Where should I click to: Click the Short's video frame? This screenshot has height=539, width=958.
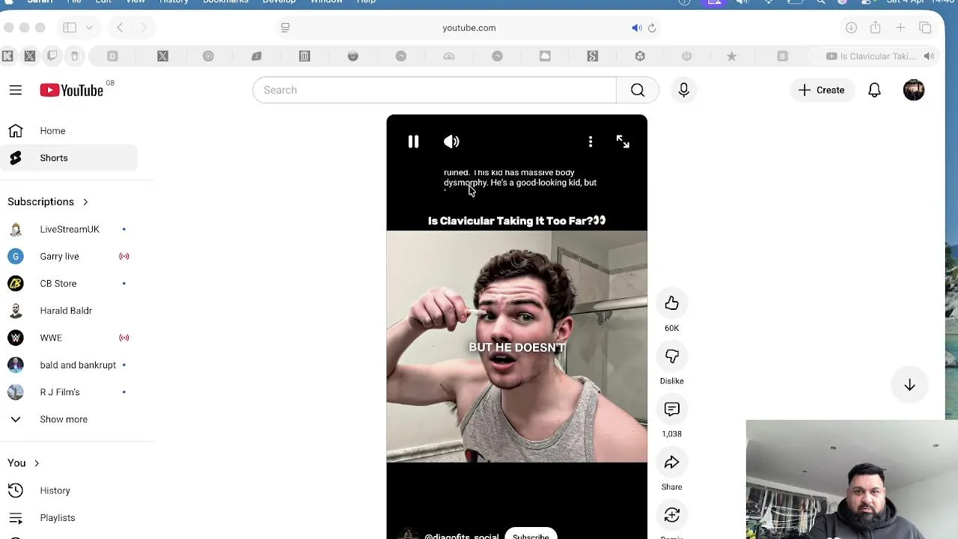pyautogui.click(x=516, y=346)
